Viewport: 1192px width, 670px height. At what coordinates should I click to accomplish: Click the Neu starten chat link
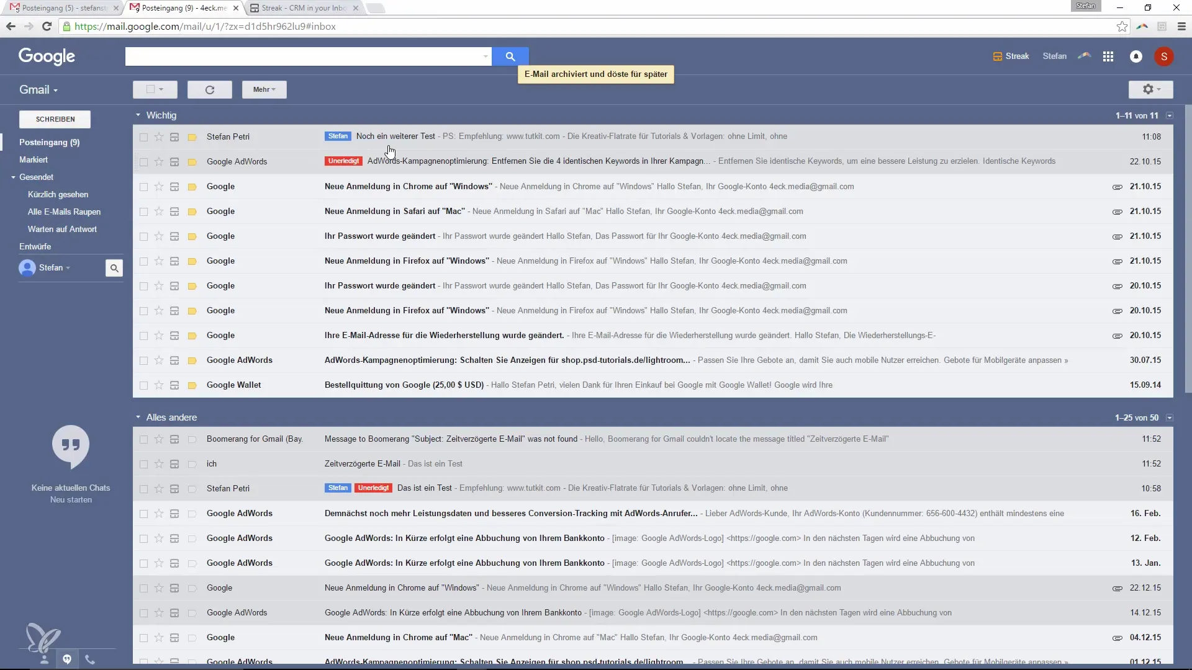71,499
